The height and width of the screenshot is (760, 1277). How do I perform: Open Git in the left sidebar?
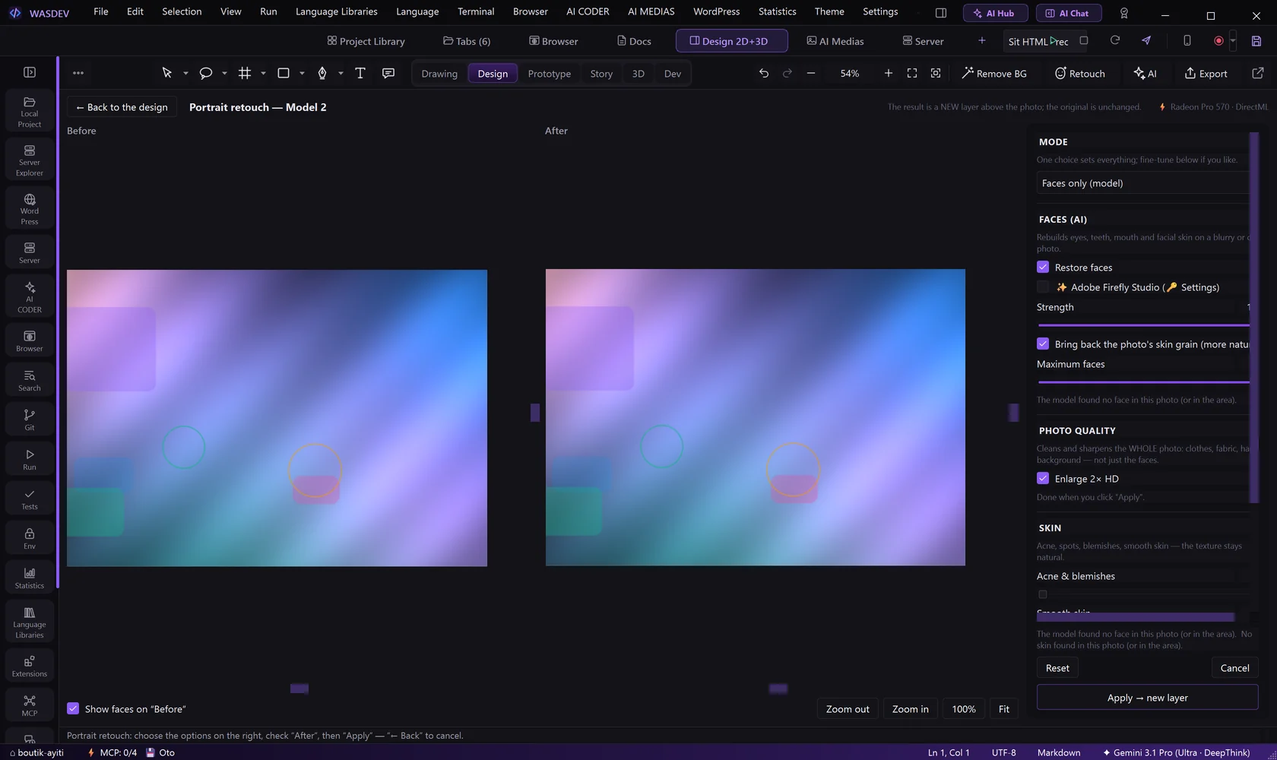30,420
